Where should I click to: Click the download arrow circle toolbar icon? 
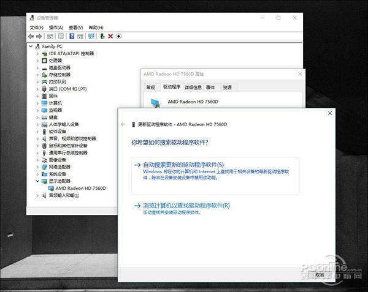click(119, 36)
